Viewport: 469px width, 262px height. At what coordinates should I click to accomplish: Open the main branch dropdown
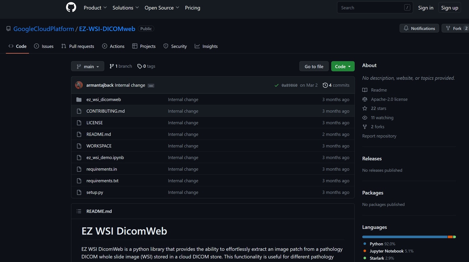point(88,66)
